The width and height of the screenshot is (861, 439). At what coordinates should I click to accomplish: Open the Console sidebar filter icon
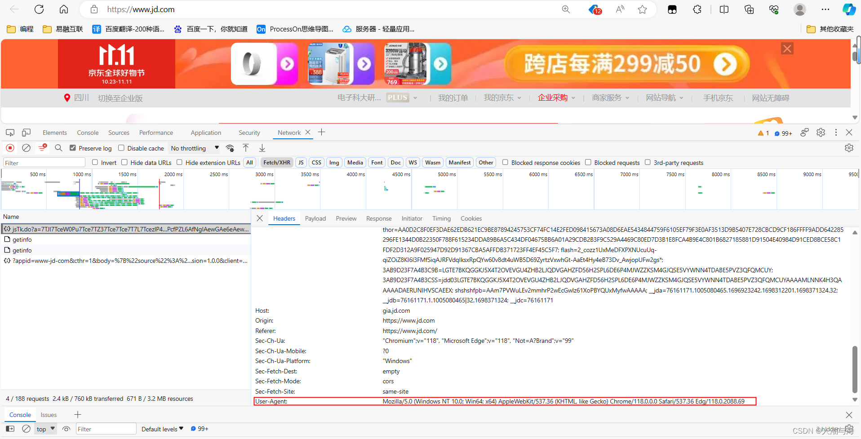pos(9,429)
